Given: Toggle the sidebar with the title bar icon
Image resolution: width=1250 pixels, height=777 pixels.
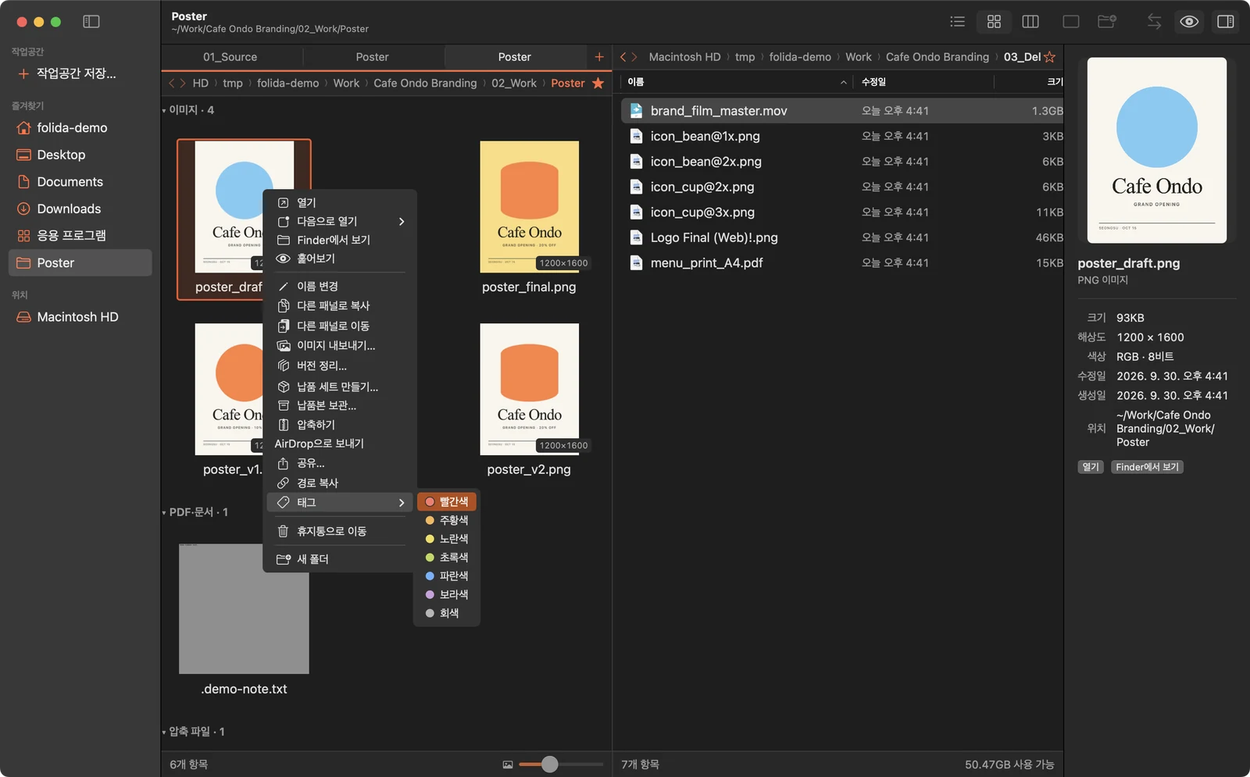Looking at the screenshot, I should 91,22.
